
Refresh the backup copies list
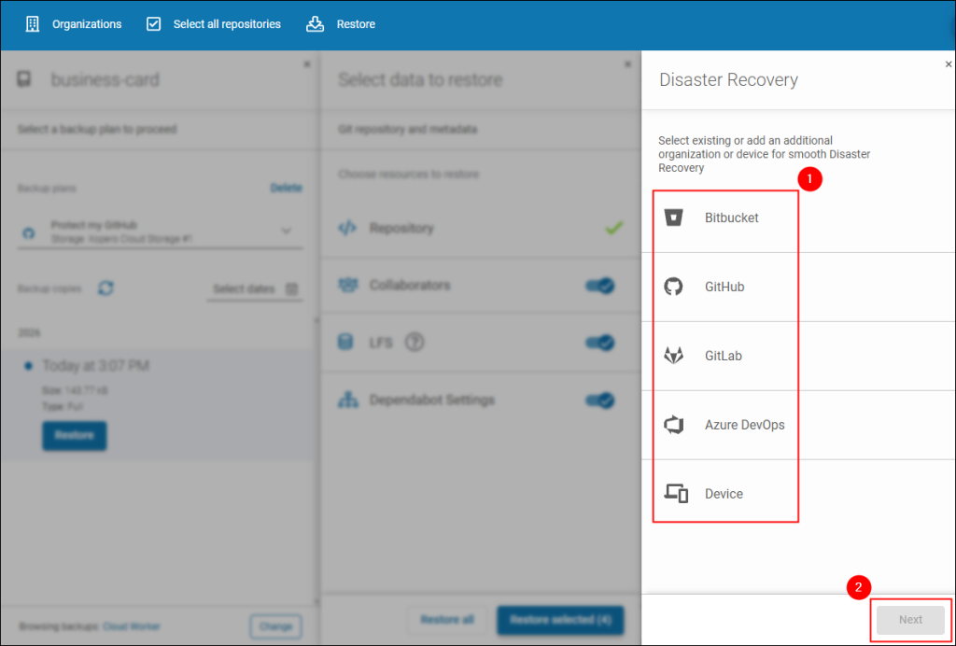point(106,288)
